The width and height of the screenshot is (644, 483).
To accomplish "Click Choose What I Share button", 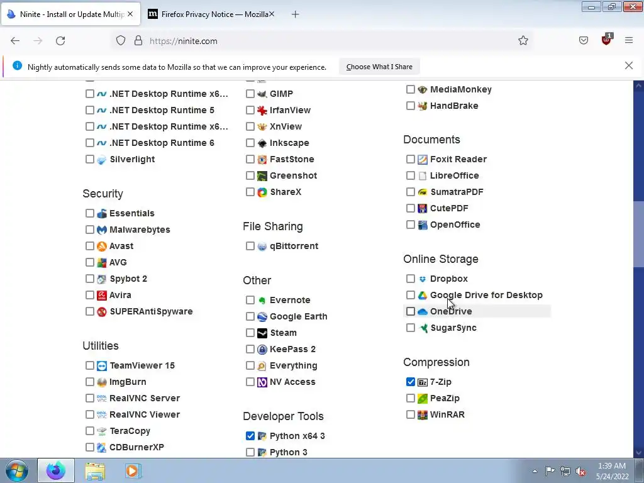I will [379, 67].
